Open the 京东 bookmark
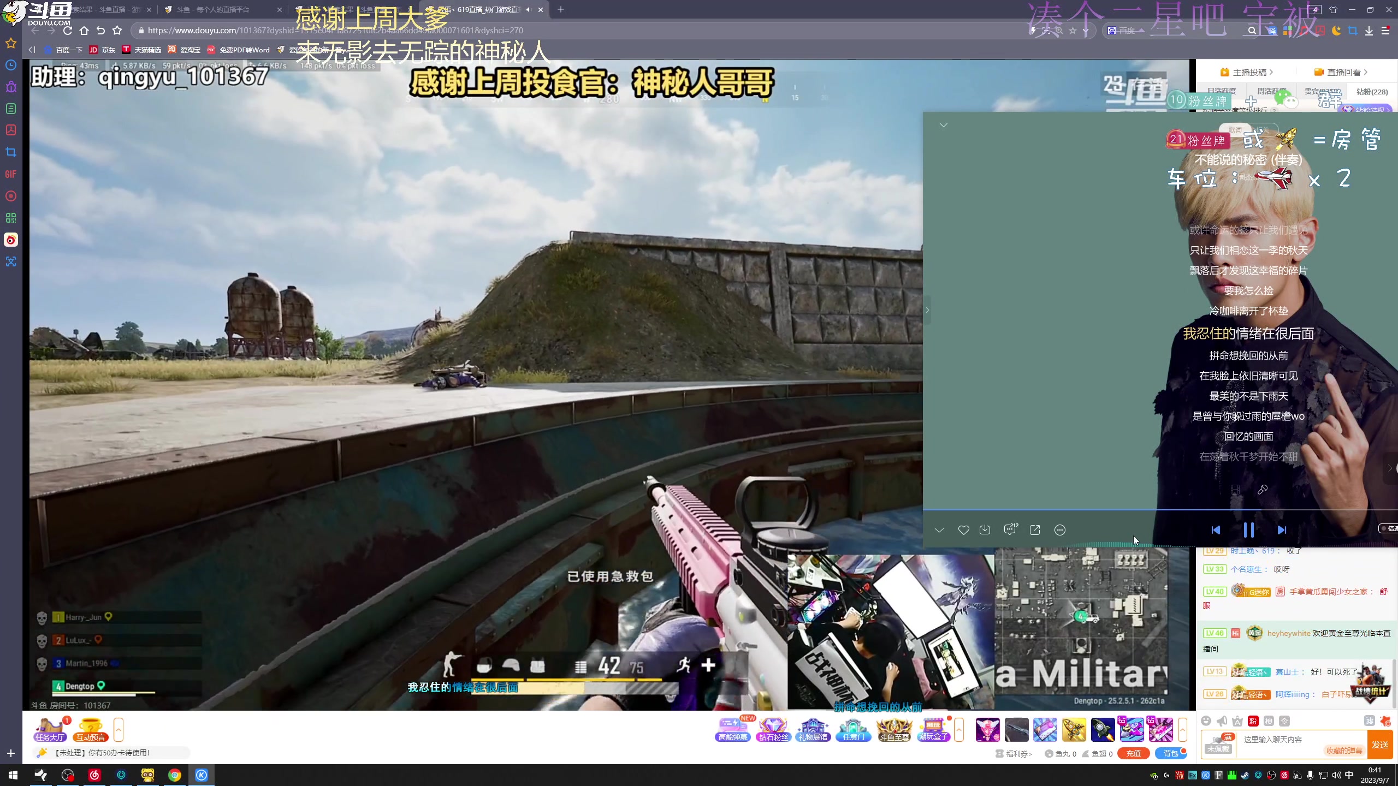The image size is (1398, 786). pos(103,50)
